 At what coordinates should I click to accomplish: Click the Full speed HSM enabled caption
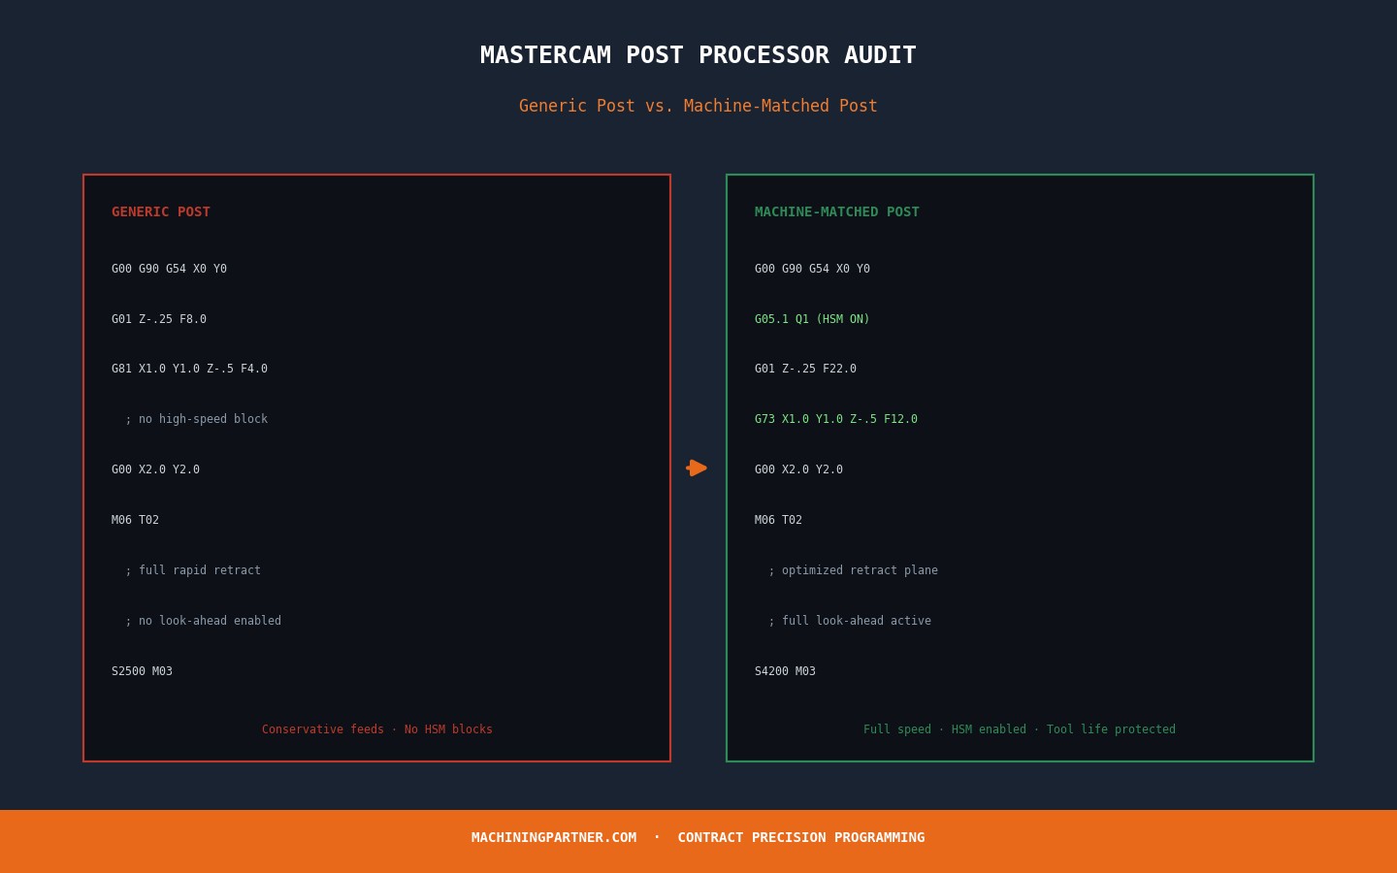coord(1020,729)
